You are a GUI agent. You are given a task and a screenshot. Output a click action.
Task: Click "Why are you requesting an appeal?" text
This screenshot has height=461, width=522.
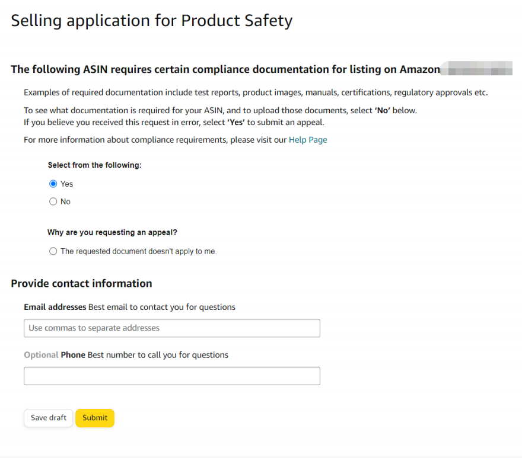point(113,233)
